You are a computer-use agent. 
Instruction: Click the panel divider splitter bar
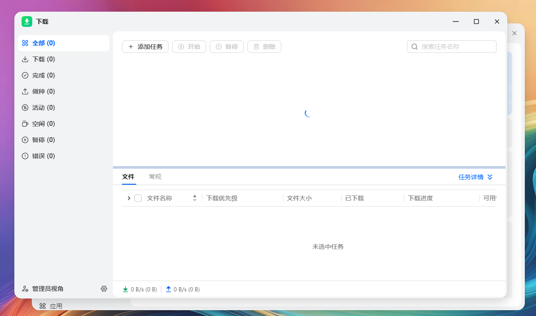coord(309,167)
